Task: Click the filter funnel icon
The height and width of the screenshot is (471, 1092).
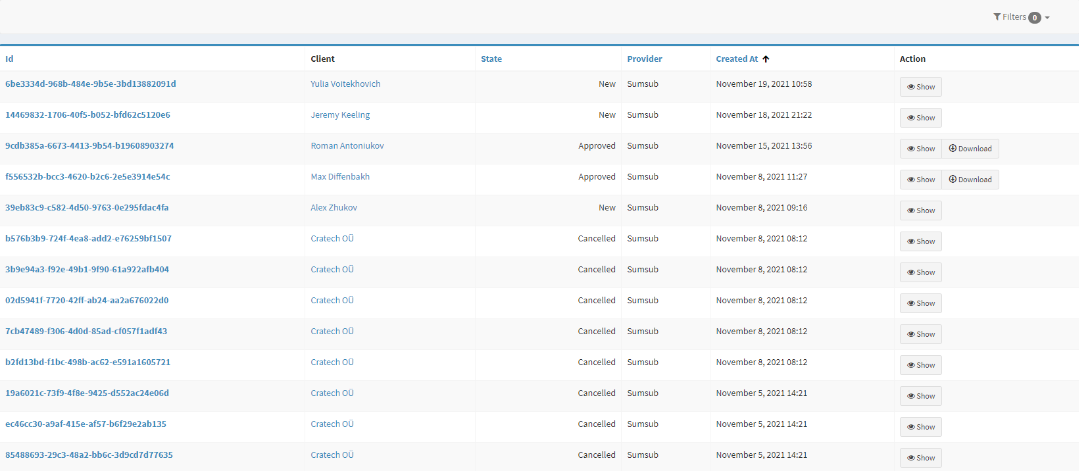Action: click(x=997, y=17)
